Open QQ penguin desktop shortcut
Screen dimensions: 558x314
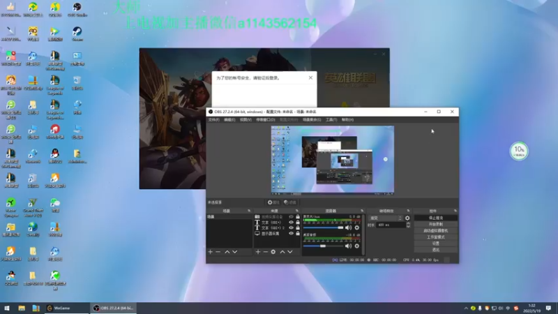coord(55,156)
